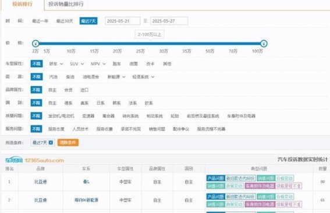
Task: Choose 合资 brand attribute
Action: point(69,90)
